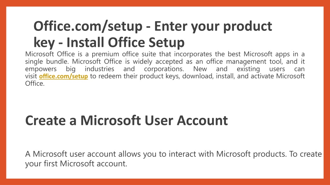This screenshot has height=185, width=330.
Task: Click "Install Office Setup" in the title
Action: coord(125,42)
